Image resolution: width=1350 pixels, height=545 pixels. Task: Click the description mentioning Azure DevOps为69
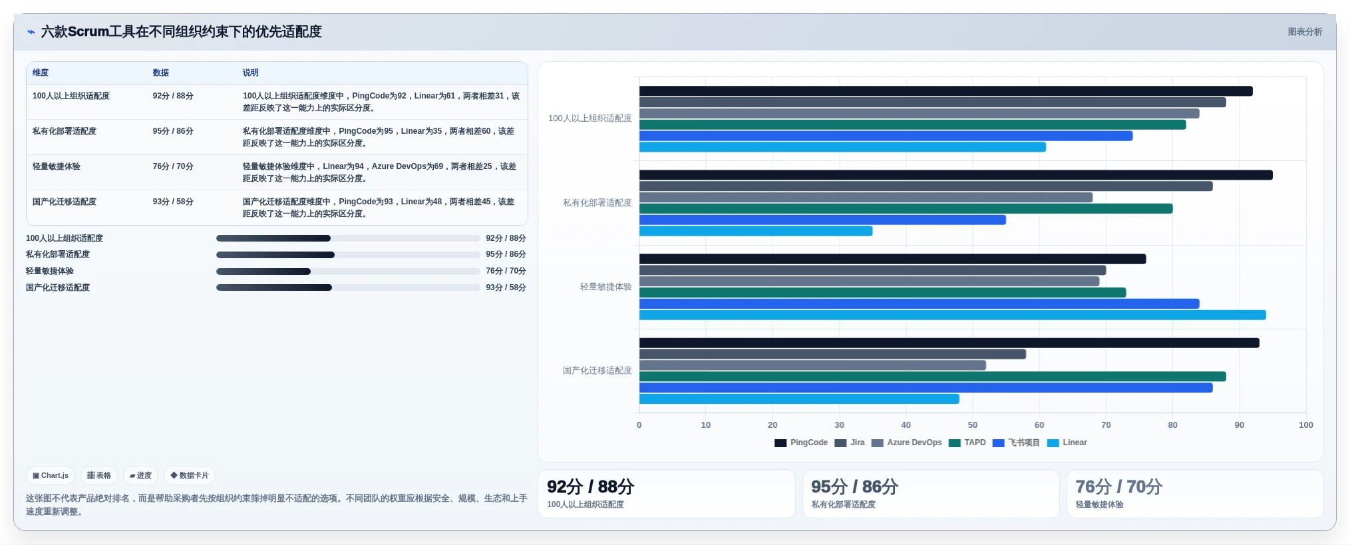(379, 172)
